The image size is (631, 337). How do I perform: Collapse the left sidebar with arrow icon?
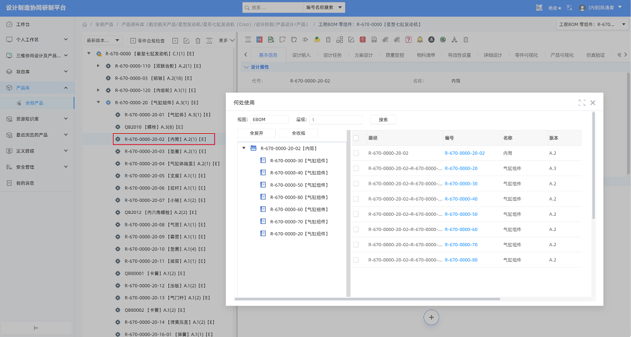tap(36, 328)
